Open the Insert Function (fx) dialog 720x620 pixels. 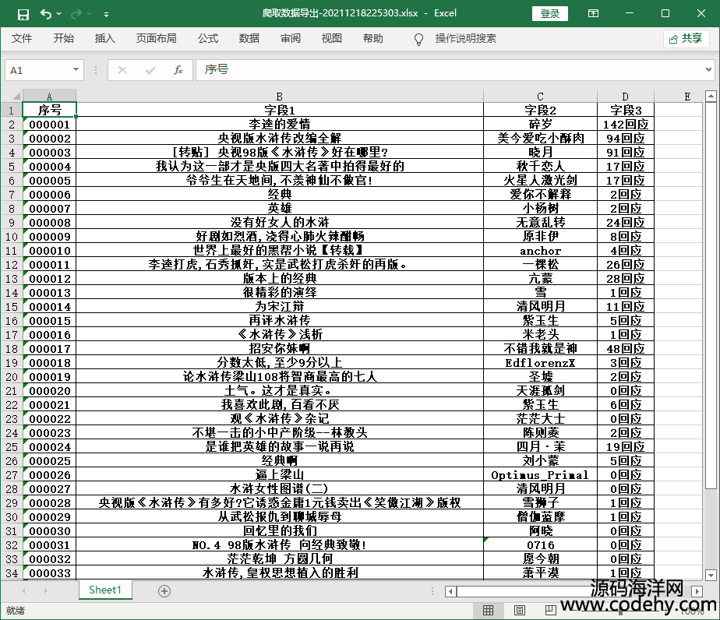pyautogui.click(x=178, y=70)
